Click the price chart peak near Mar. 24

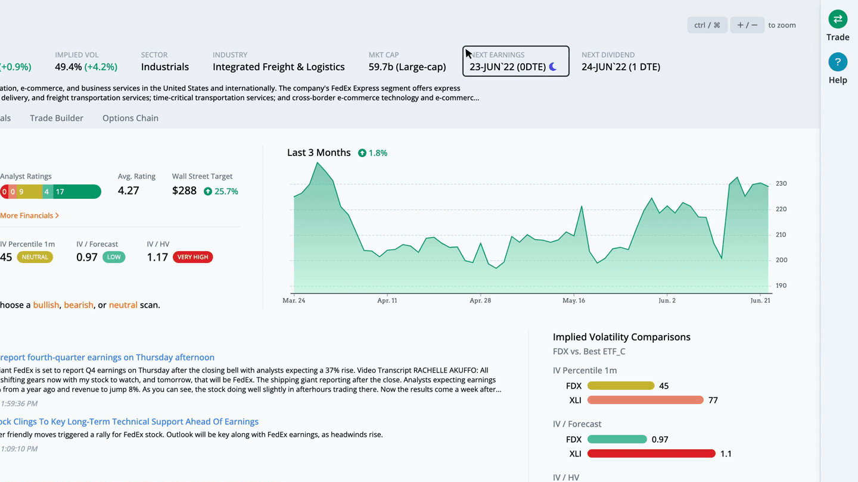click(317, 163)
